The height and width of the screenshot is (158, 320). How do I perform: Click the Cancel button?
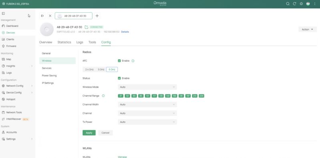tap(106, 133)
